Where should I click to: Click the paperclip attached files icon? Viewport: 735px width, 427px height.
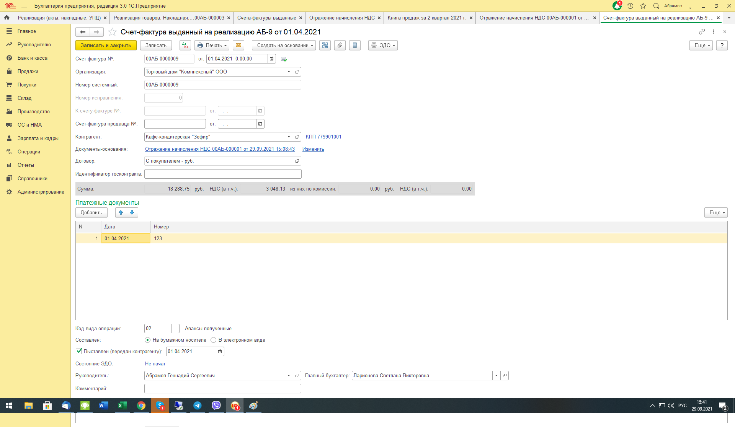click(x=340, y=45)
